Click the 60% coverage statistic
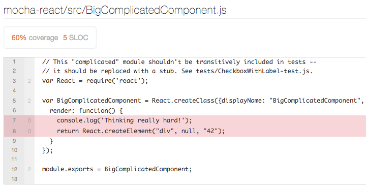The height and width of the screenshot is (188, 366). point(35,38)
